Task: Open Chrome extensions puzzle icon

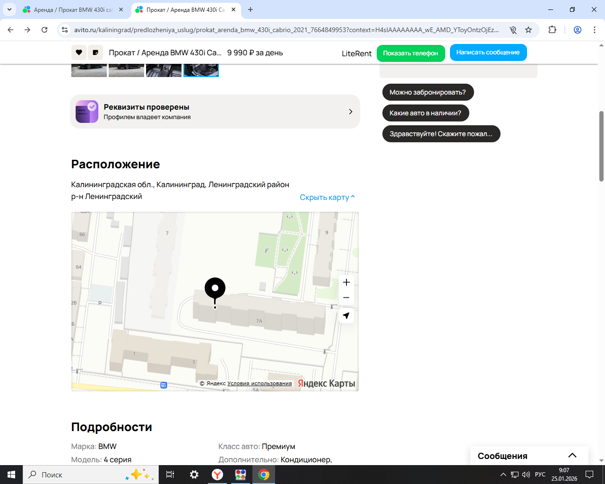Action: (552, 30)
